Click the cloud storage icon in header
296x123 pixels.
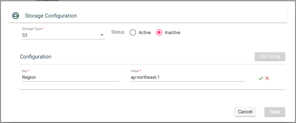[x=16, y=16]
